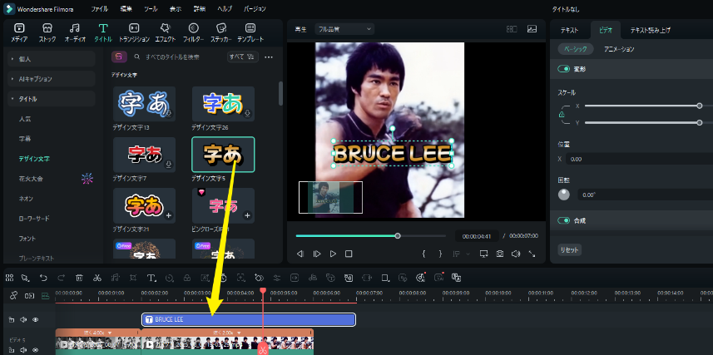Collapse the タイトル category

tap(52, 99)
